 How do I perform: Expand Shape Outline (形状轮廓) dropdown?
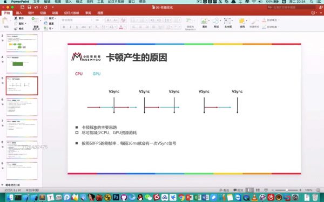tap(279, 27)
